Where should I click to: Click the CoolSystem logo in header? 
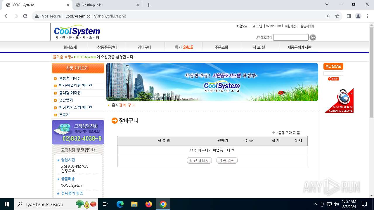coord(77,32)
